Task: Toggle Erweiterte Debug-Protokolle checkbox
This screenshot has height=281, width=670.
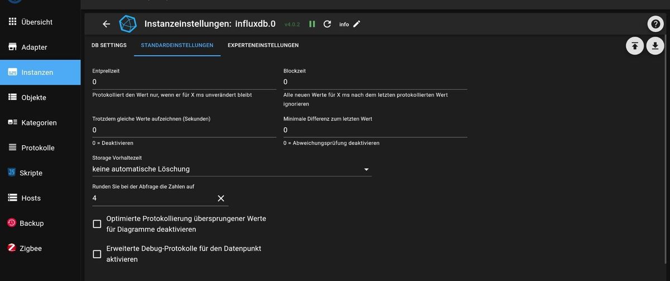Action: tap(97, 254)
